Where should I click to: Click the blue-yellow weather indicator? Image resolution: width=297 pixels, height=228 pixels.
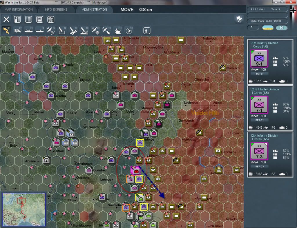[268, 28]
